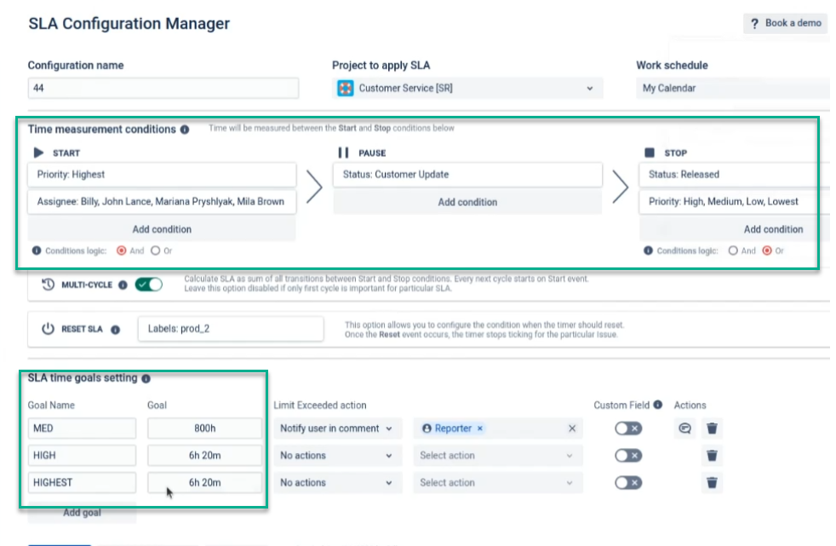Click the Configuration name input field
Screen dimensions: 836x546
(163, 89)
